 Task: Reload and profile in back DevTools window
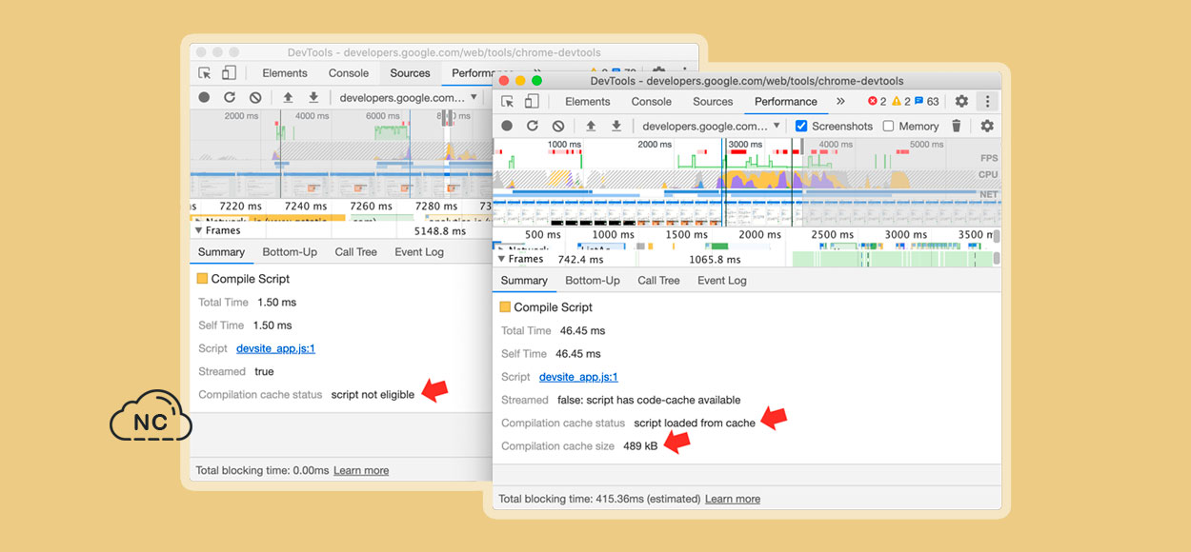(230, 97)
